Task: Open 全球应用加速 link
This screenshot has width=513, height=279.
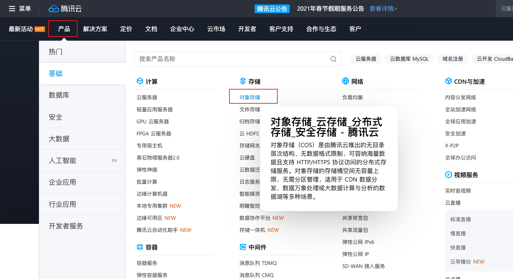Action: pos(461,122)
